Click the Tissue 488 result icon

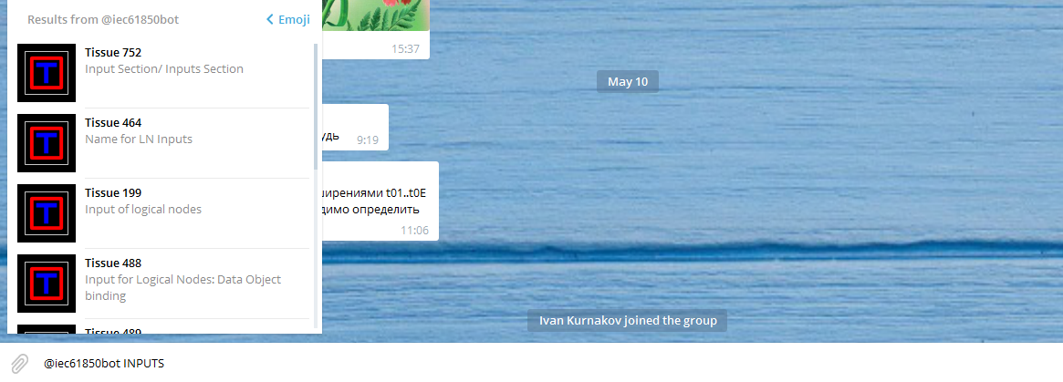coord(47,284)
